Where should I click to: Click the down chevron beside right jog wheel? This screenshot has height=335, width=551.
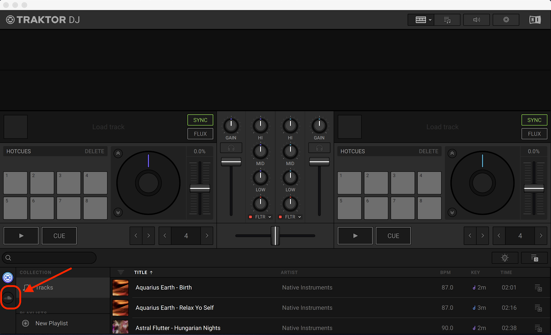[452, 212]
